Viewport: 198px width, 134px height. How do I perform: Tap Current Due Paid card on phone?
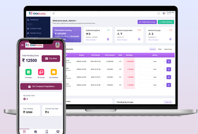(x=52, y=110)
